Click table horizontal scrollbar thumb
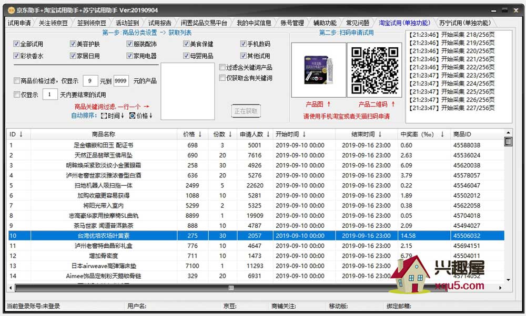 231,288
